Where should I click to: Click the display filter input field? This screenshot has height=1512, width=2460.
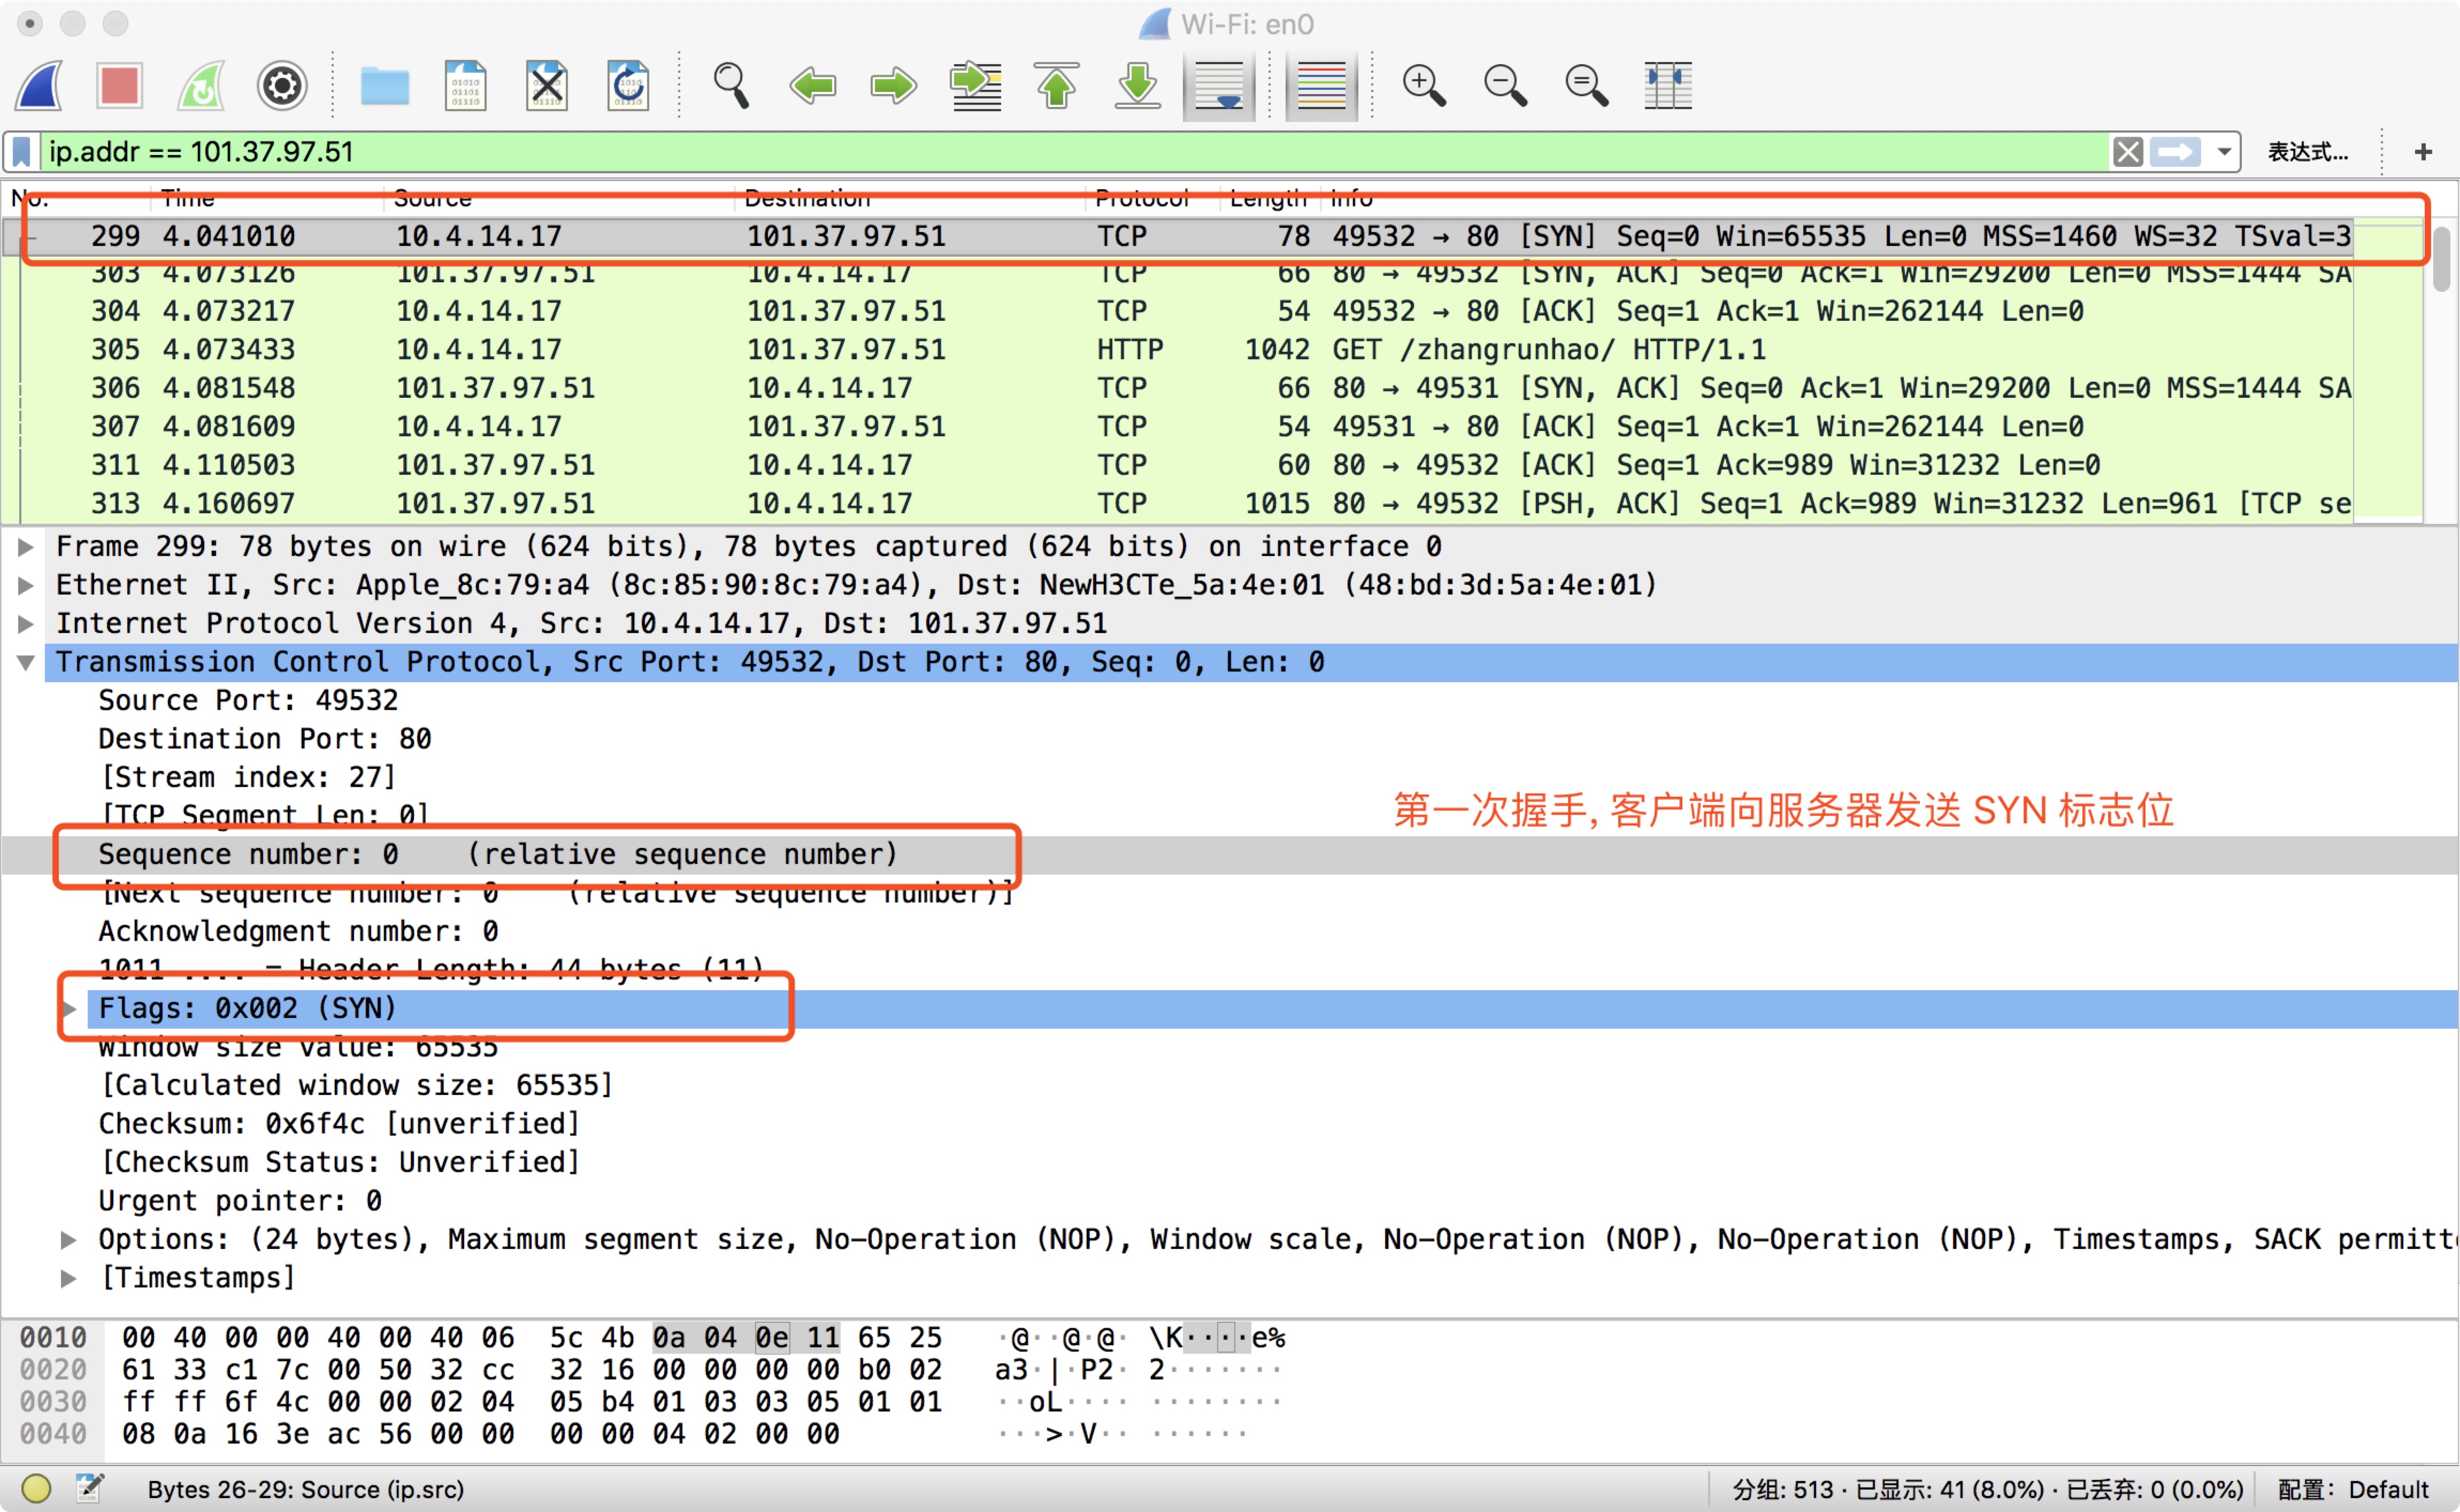(1075, 152)
